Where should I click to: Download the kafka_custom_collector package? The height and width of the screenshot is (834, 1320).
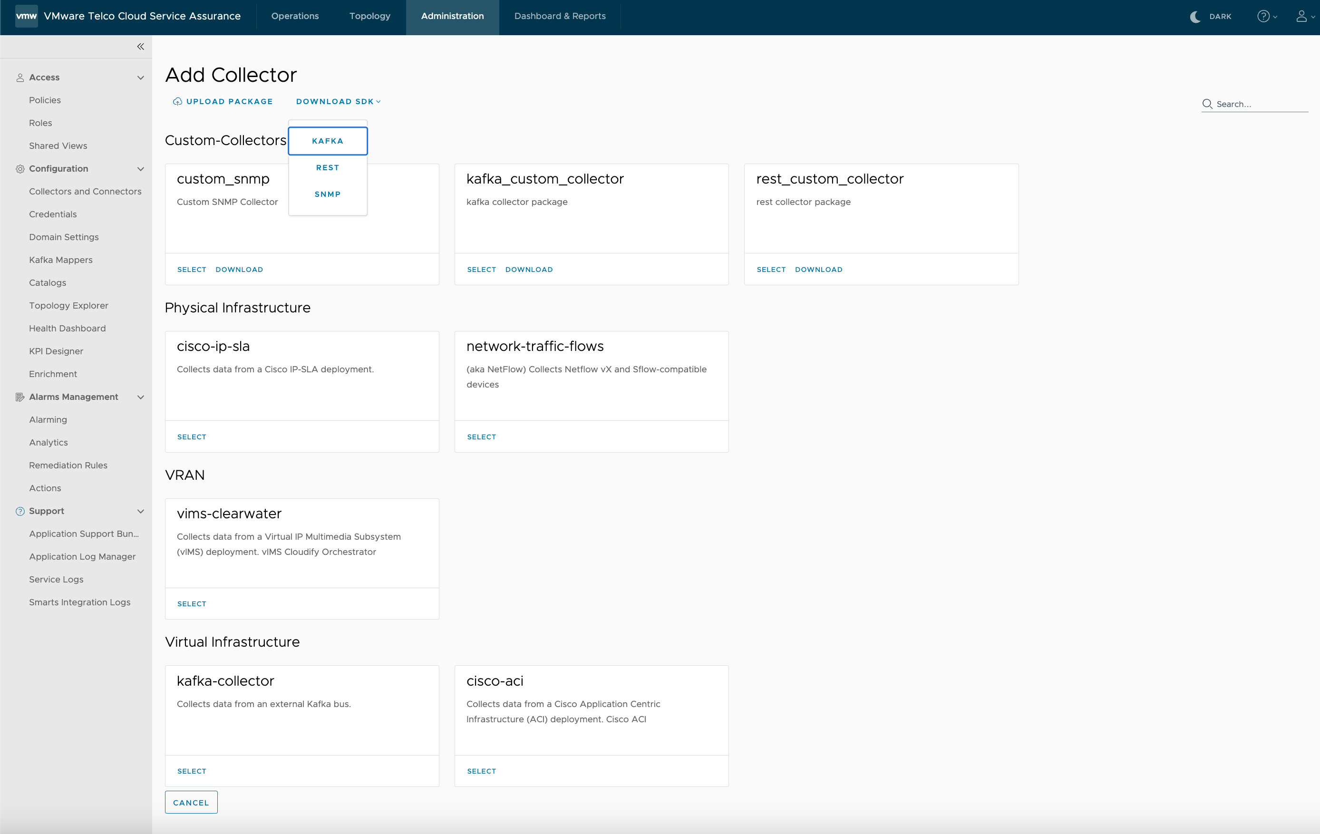528,269
